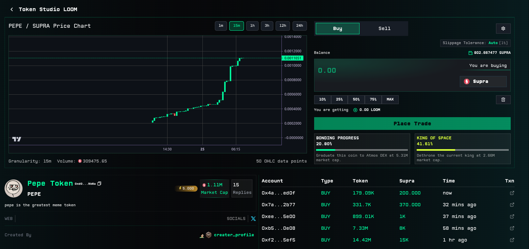The height and width of the screenshot is (249, 529).
Task: Open transaction link for the 0xf2...5ef5 row
Action: click(x=512, y=240)
